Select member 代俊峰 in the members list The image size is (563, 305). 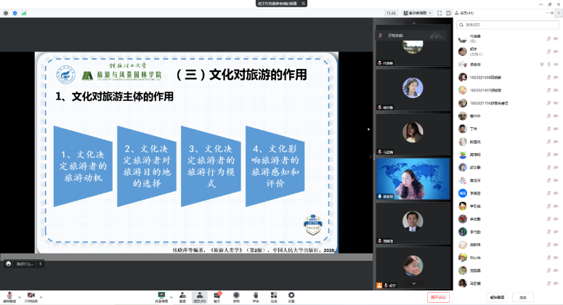pos(474,37)
